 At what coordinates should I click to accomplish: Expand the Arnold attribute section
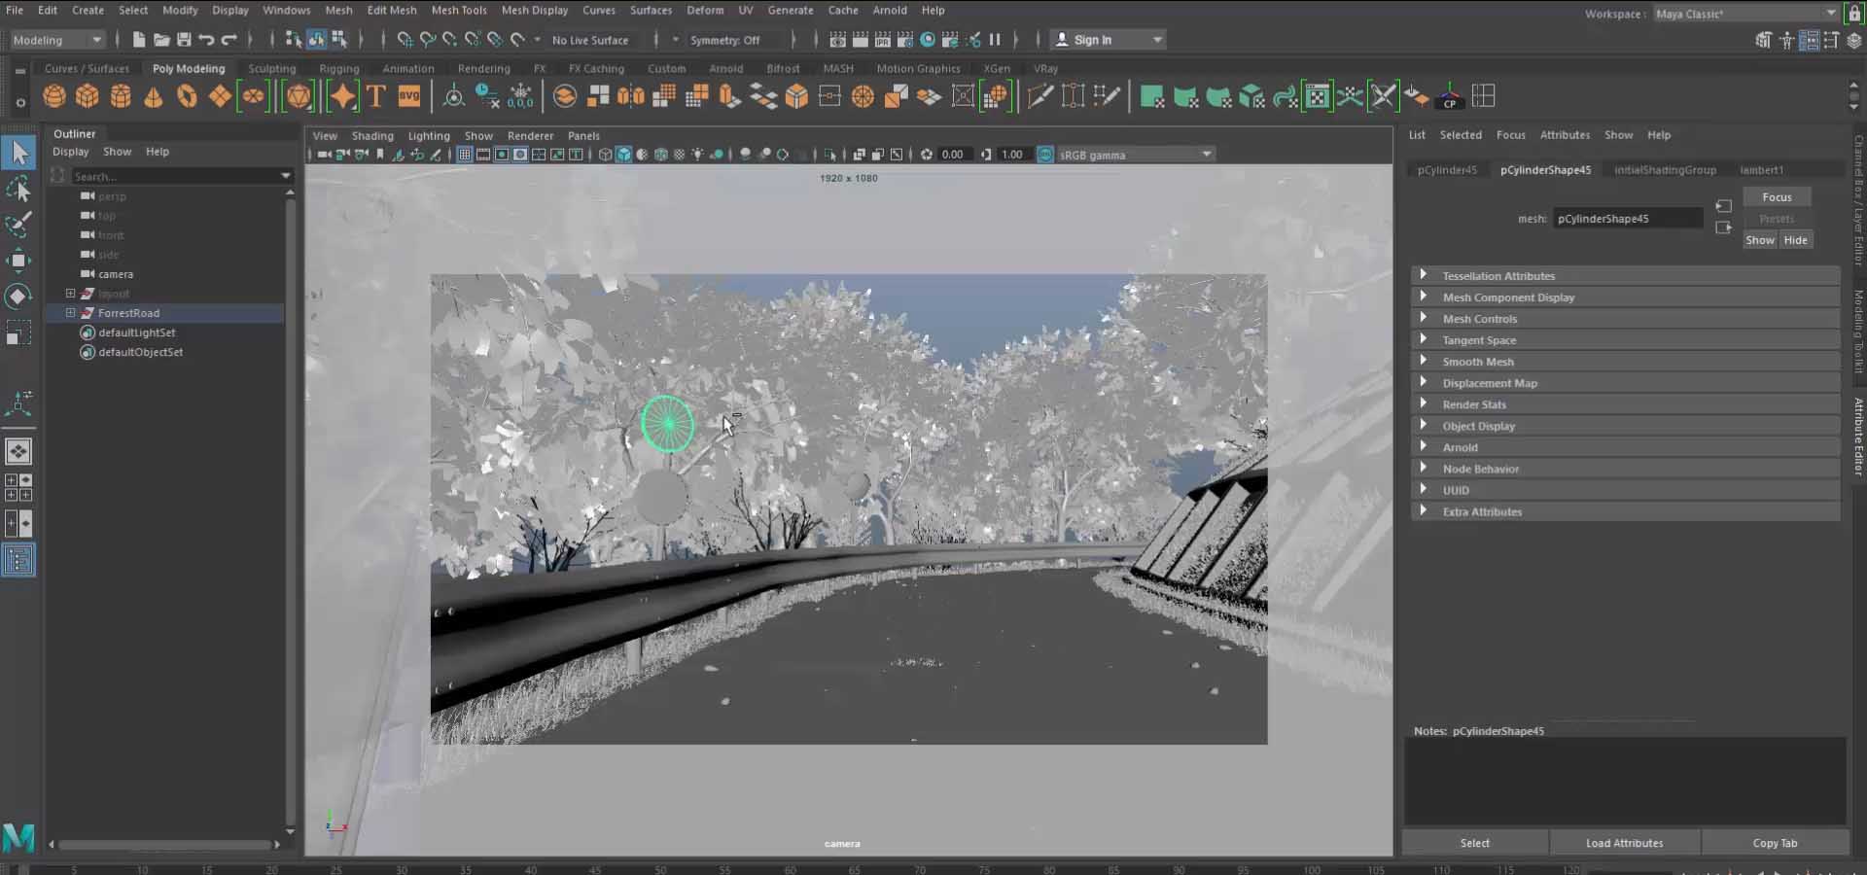click(x=1461, y=446)
